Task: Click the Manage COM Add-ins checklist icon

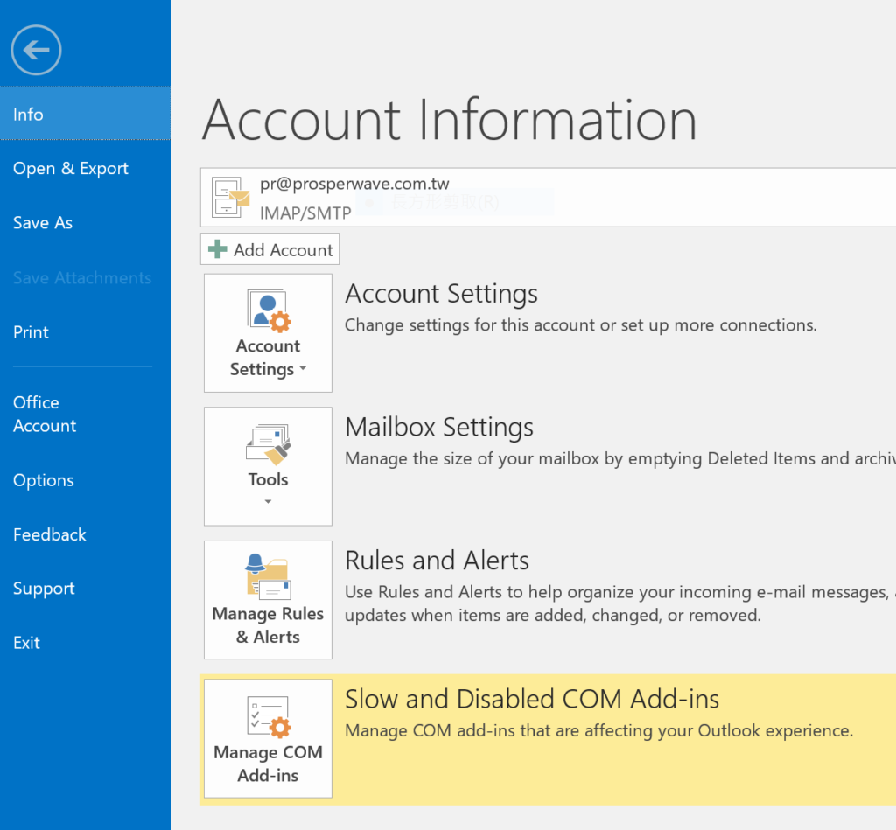Action: pos(269,717)
